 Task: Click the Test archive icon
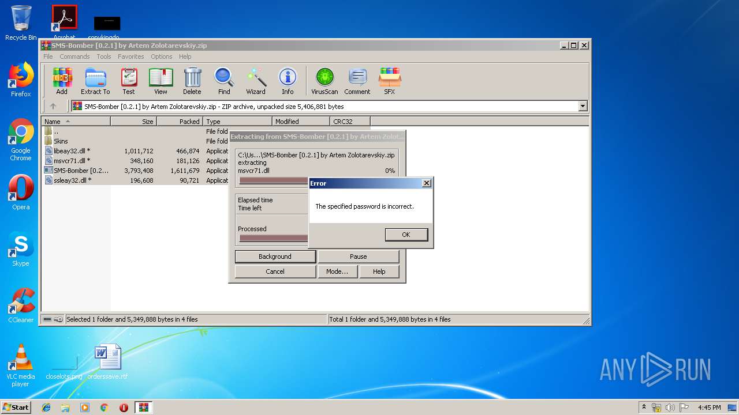tap(129, 81)
